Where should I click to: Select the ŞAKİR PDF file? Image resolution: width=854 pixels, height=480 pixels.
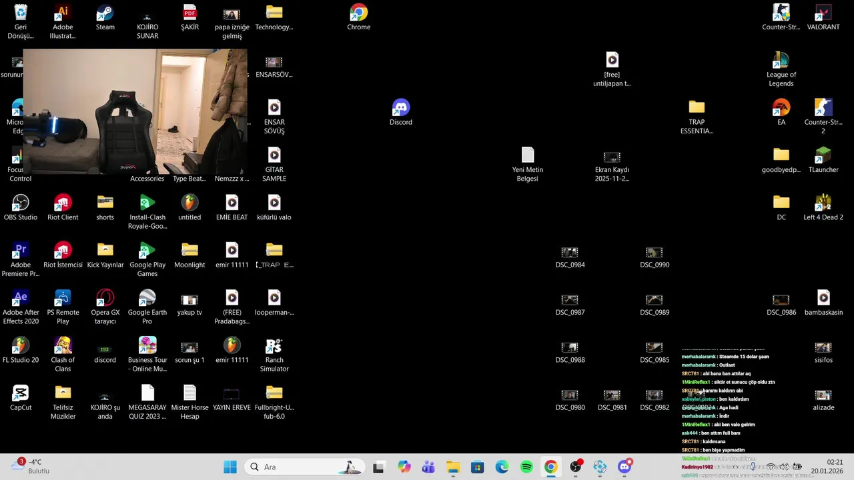click(x=189, y=17)
